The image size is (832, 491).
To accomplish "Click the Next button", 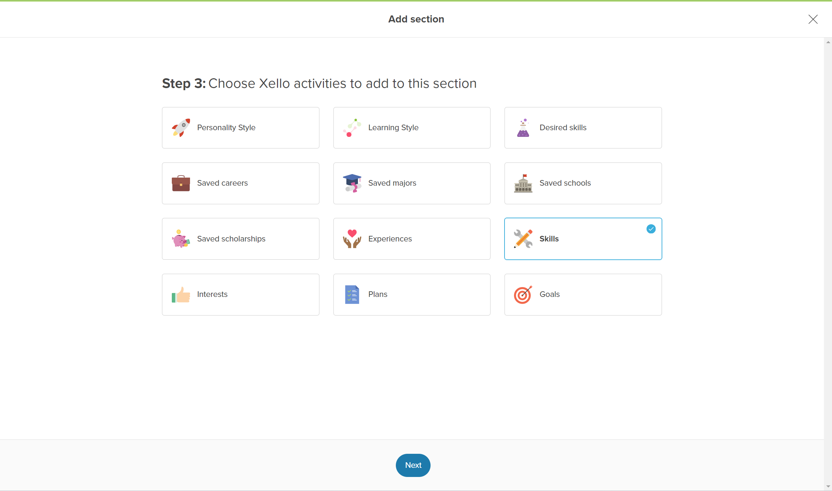I will 413,465.
